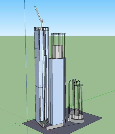Click the blue vertical axis line

click(x=26, y=60)
